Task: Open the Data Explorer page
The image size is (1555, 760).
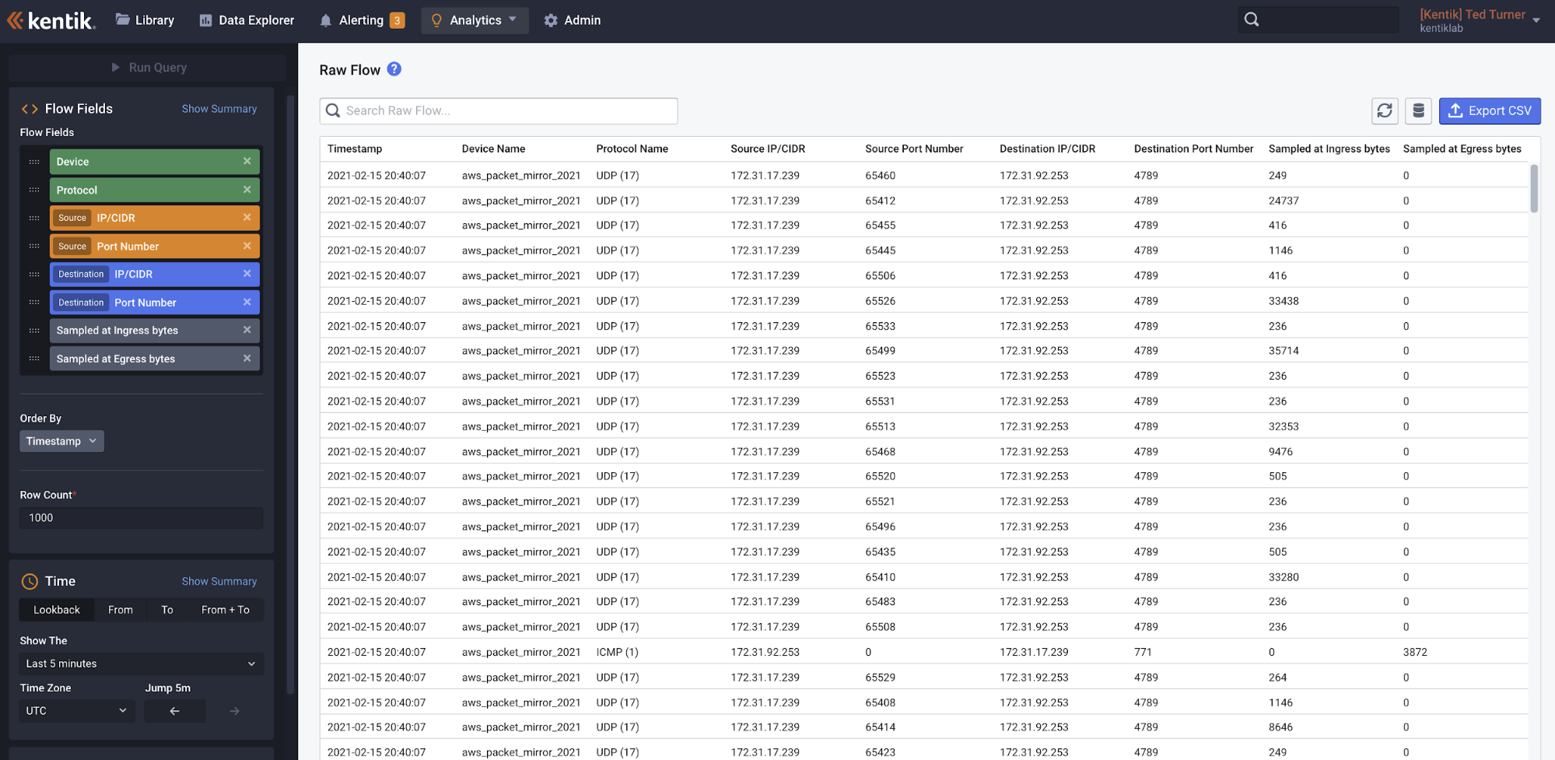Action: pos(247,20)
